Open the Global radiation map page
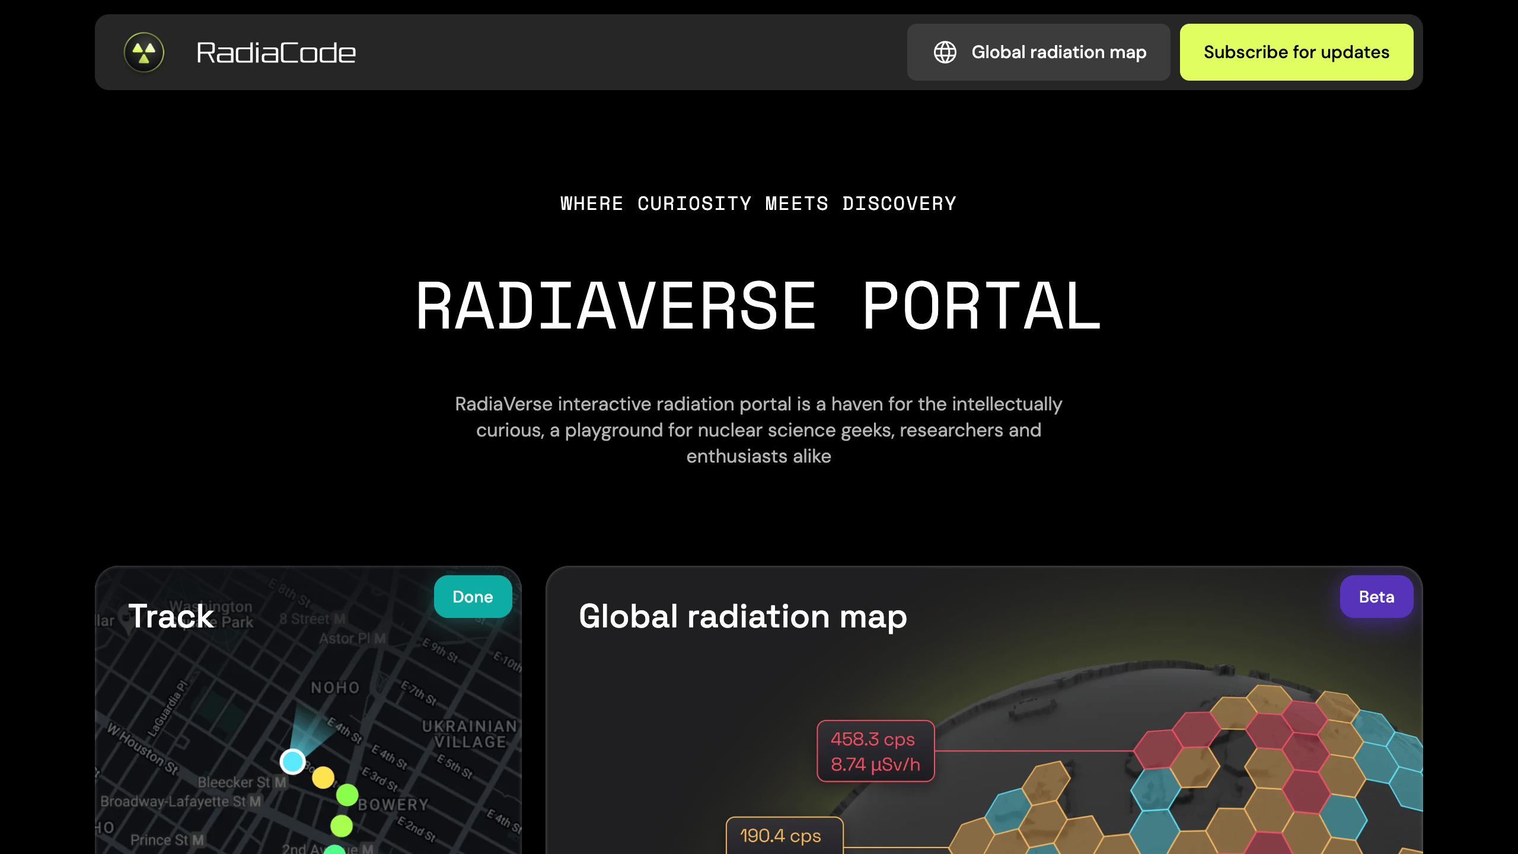 pyautogui.click(x=1038, y=52)
